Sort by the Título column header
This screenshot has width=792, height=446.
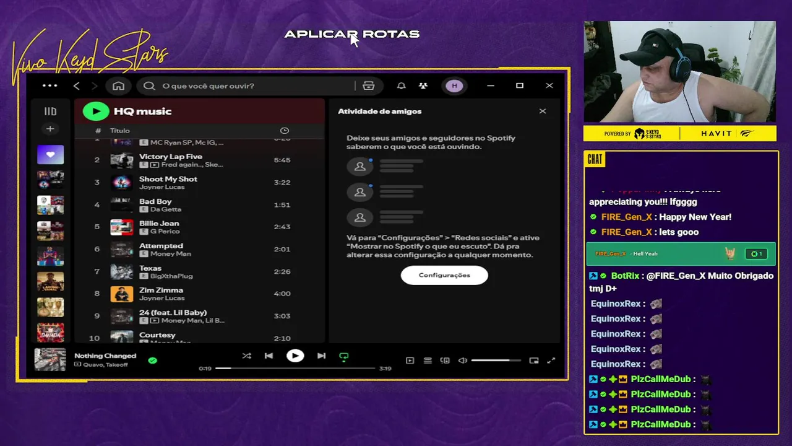(120, 131)
